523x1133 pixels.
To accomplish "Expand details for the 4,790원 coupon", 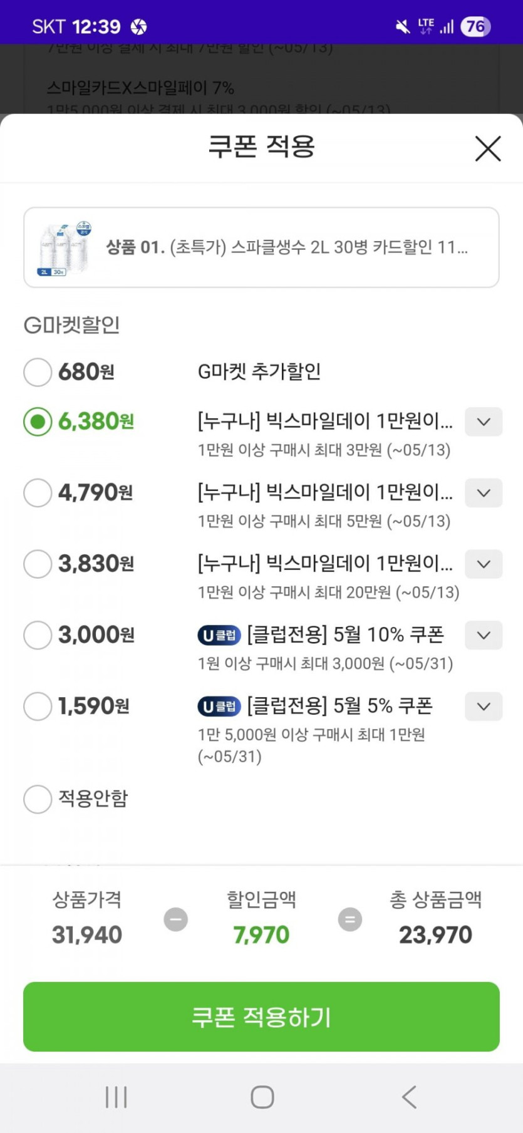I will (x=483, y=493).
